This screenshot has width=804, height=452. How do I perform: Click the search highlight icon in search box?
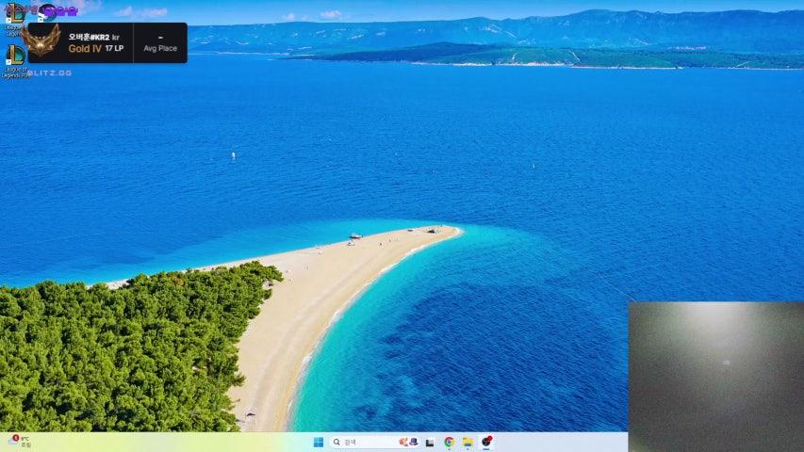408,442
